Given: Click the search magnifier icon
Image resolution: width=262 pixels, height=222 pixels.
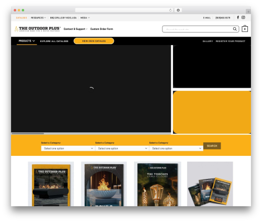Looking at the screenshot, I should pyautogui.click(x=235, y=29).
